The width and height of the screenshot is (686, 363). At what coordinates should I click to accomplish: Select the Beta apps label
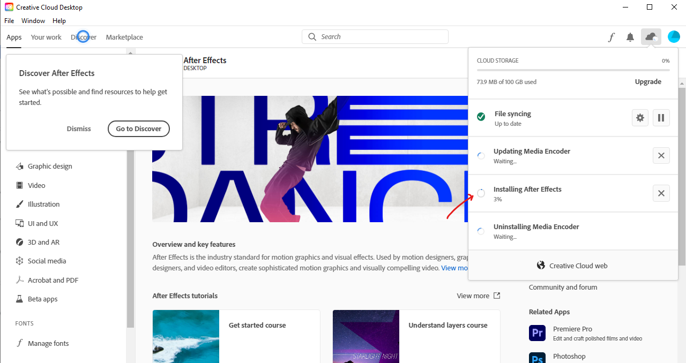click(42, 299)
